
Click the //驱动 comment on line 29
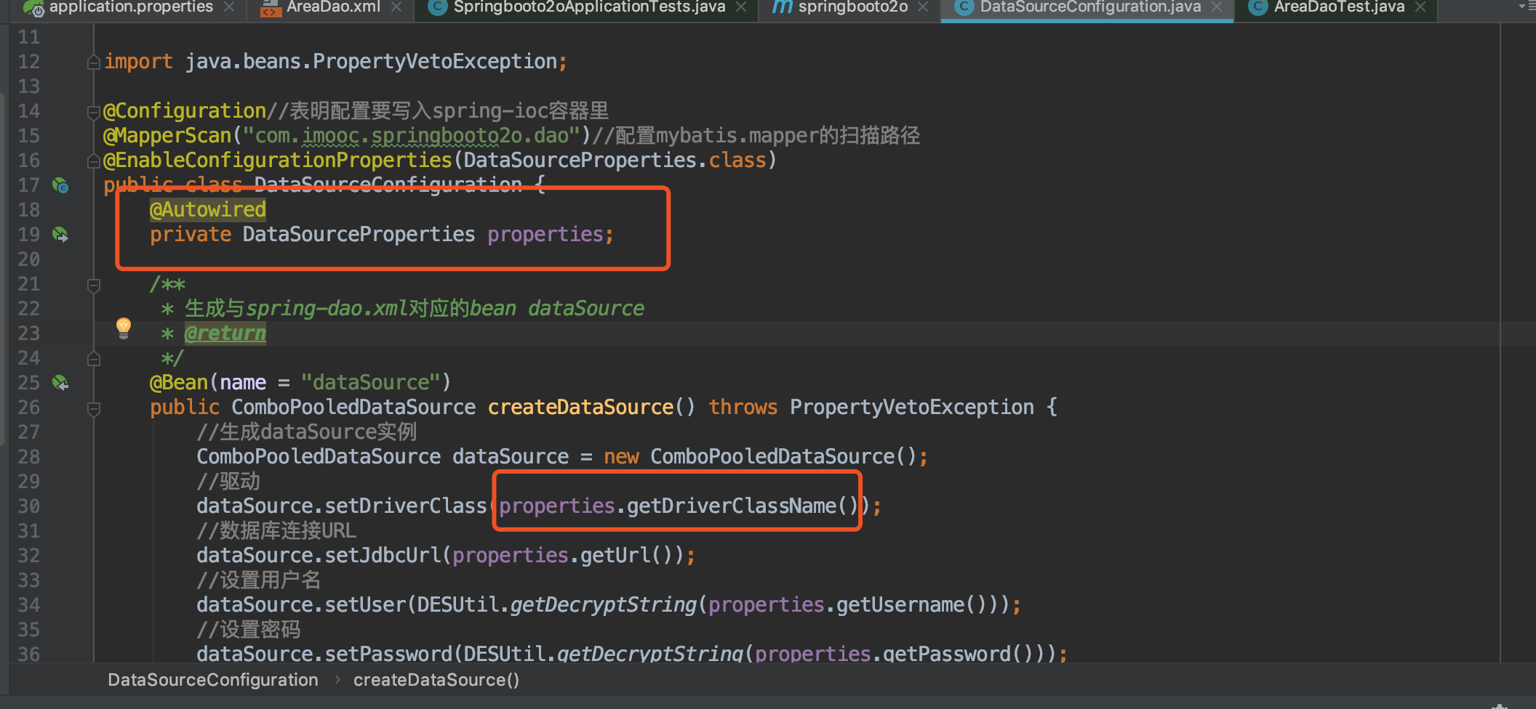[228, 481]
